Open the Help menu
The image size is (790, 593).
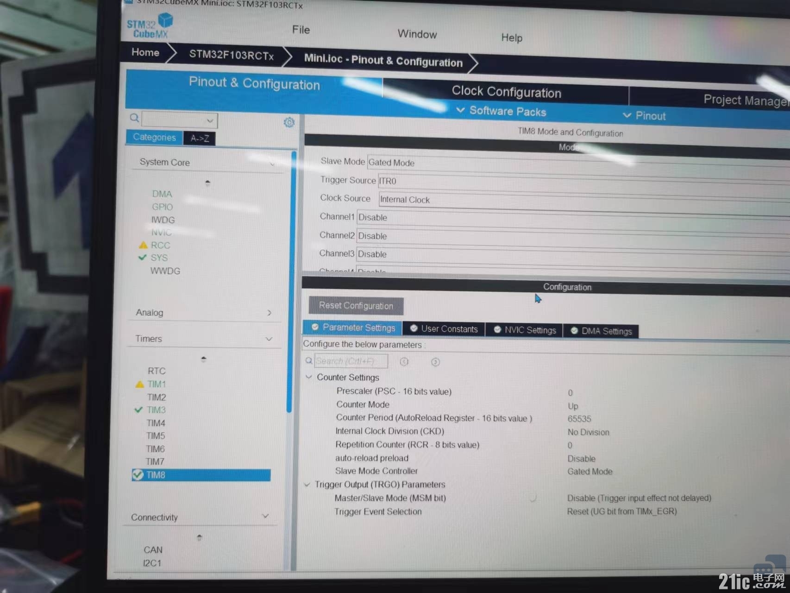pos(512,38)
